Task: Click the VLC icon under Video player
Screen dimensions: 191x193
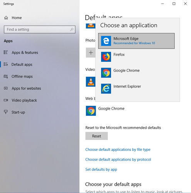Action: 91,82
